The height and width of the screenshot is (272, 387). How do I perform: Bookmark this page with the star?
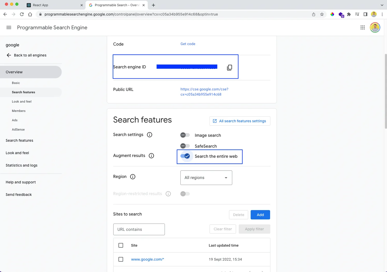click(x=322, y=14)
